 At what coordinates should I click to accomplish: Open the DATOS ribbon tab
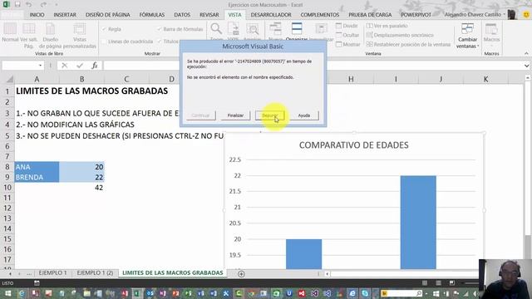tap(182, 15)
